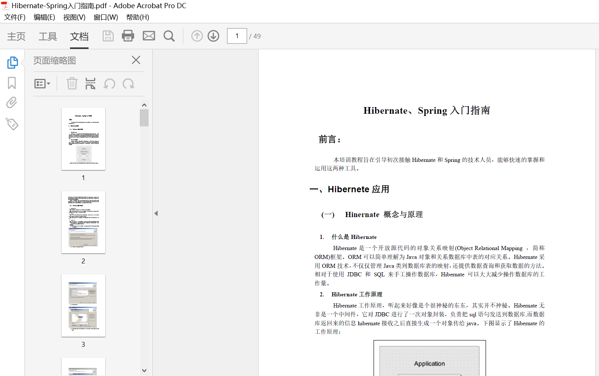Click thumbnail scrollbar up arrow
Screen dimensions: 599x376
[x=144, y=105]
